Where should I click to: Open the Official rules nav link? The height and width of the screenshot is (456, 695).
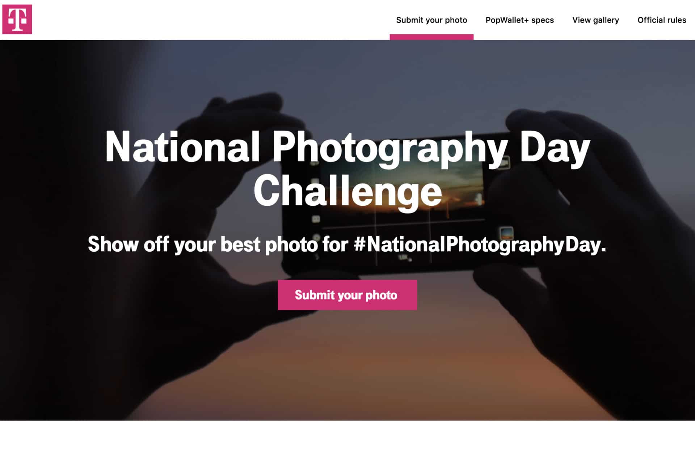coord(661,20)
